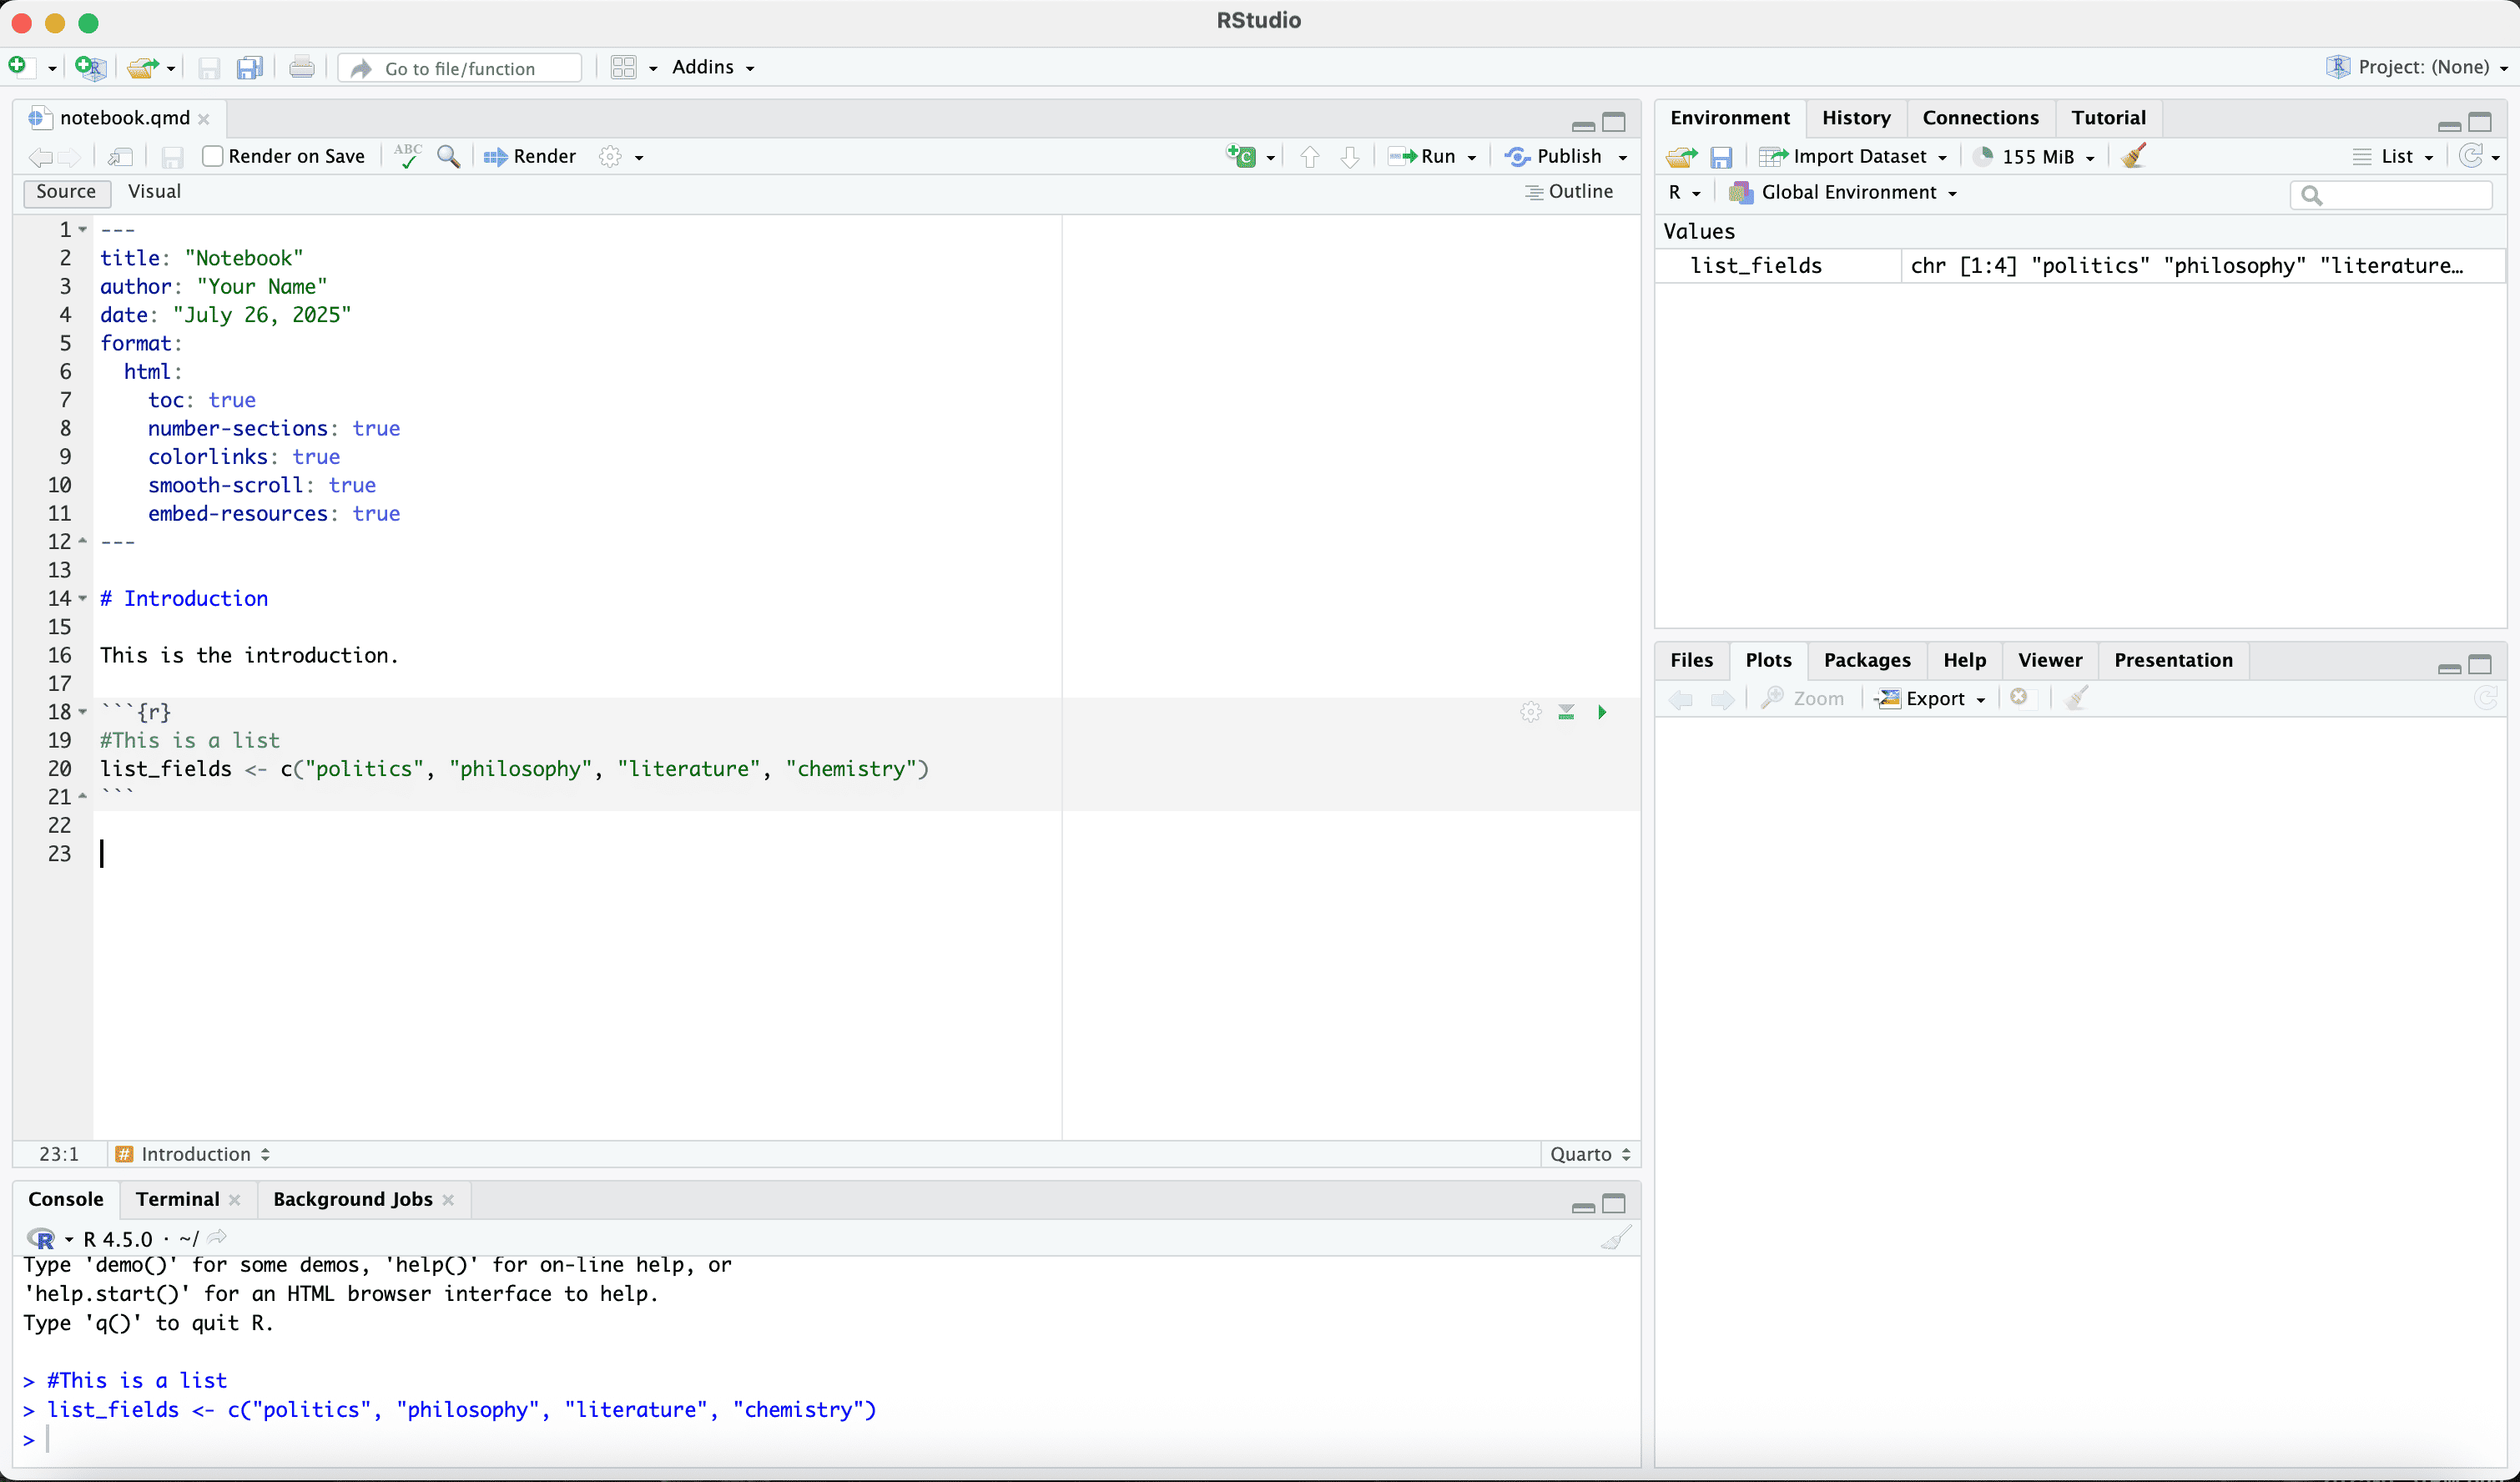Click the save workspace icon in Environment
Screen dimensions: 2520x1482
[1721, 157]
